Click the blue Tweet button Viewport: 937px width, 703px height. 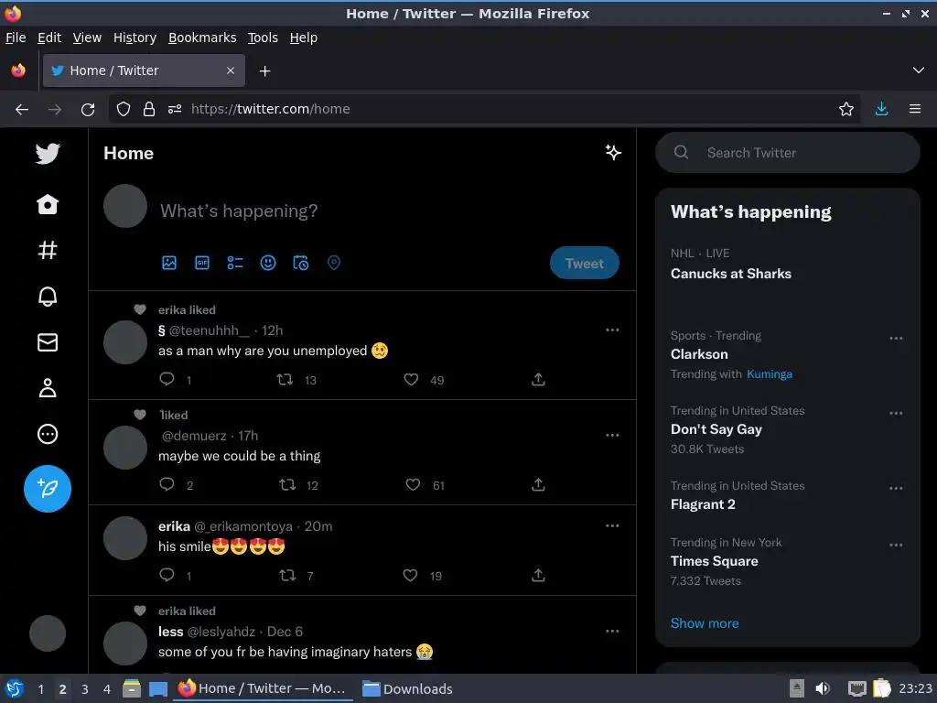(584, 263)
